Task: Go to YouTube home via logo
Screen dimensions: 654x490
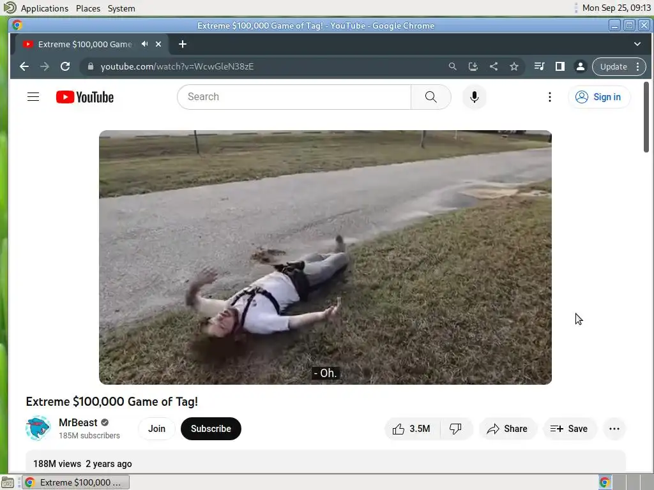Action: click(x=85, y=97)
